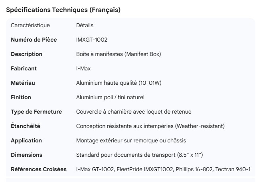Select the Dimensions row label
Viewport: 261px width, 182px height.
click(x=26, y=155)
